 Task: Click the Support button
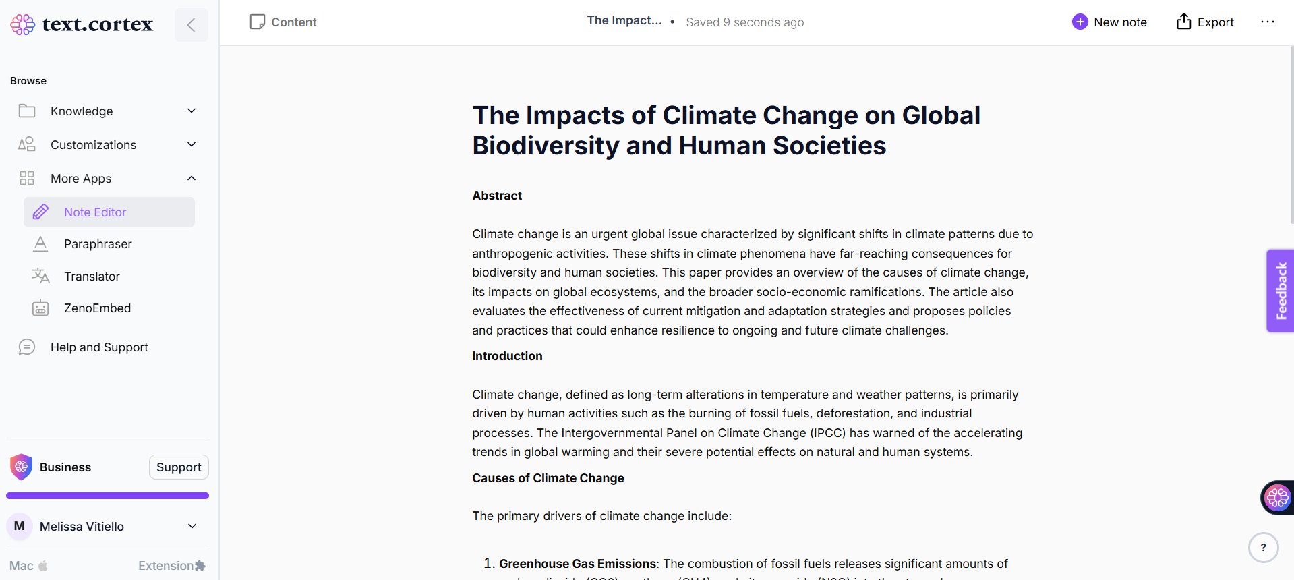pyautogui.click(x=179, y=467)
